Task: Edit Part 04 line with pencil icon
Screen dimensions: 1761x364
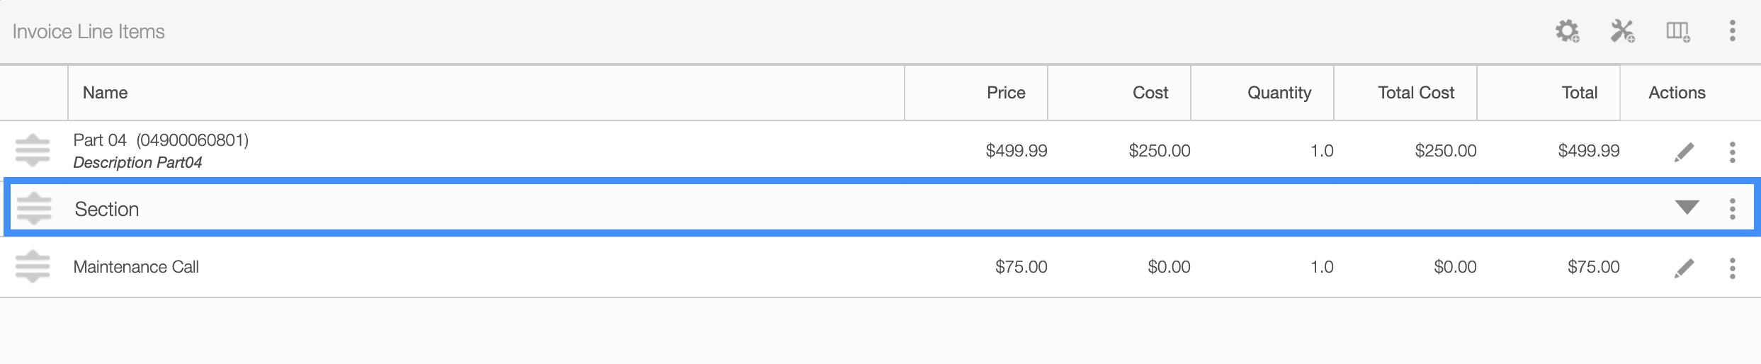Action: (1684, 152)
